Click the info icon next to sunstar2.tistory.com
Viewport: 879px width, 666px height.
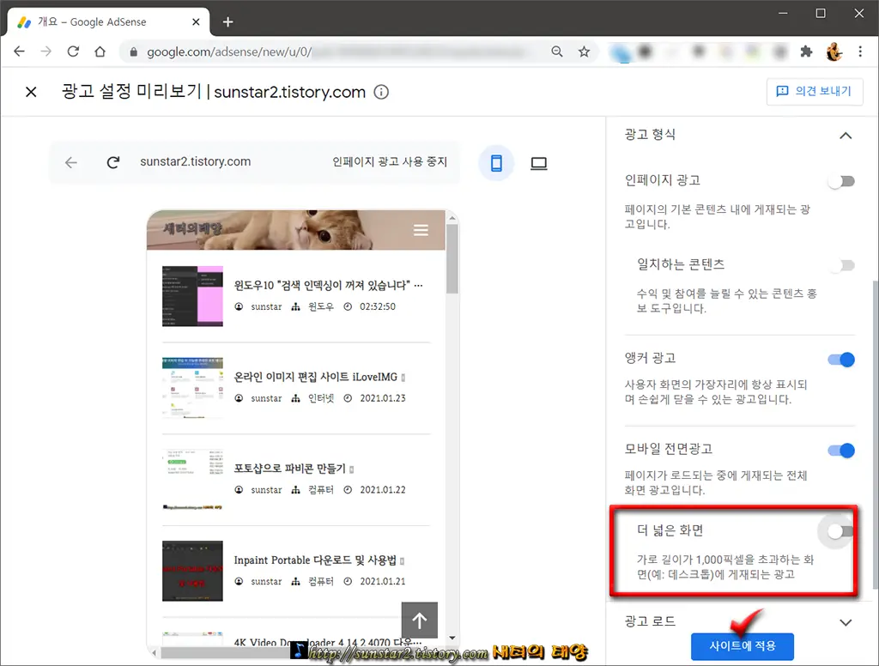380,91
